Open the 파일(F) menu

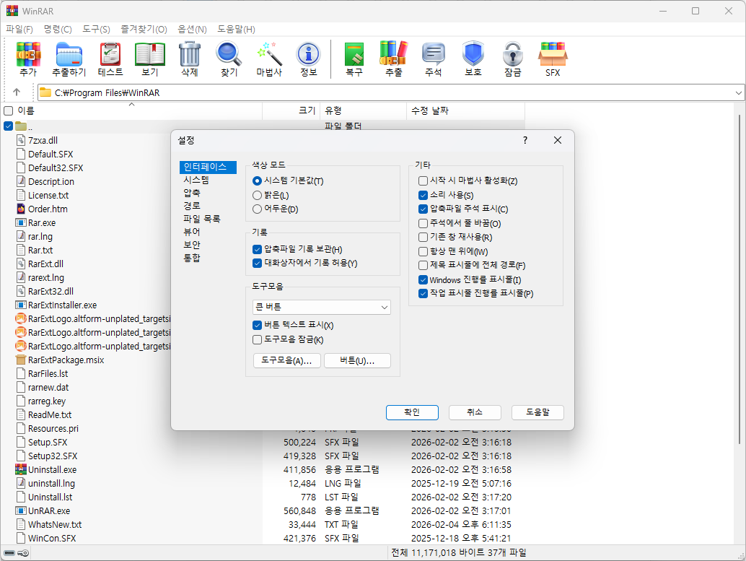click(x=19, y=30)
